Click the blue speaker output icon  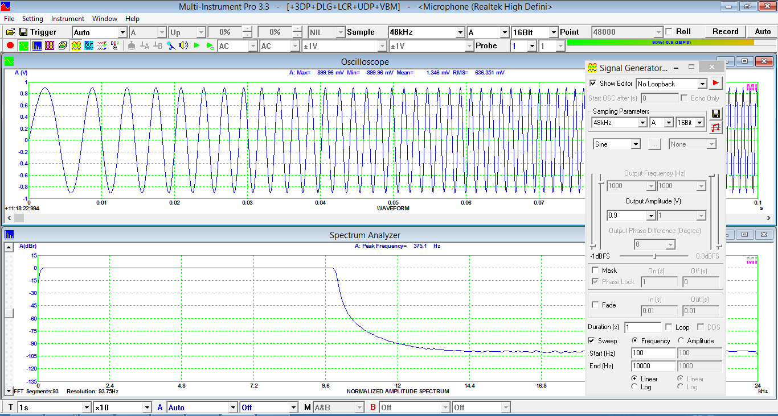183,45
